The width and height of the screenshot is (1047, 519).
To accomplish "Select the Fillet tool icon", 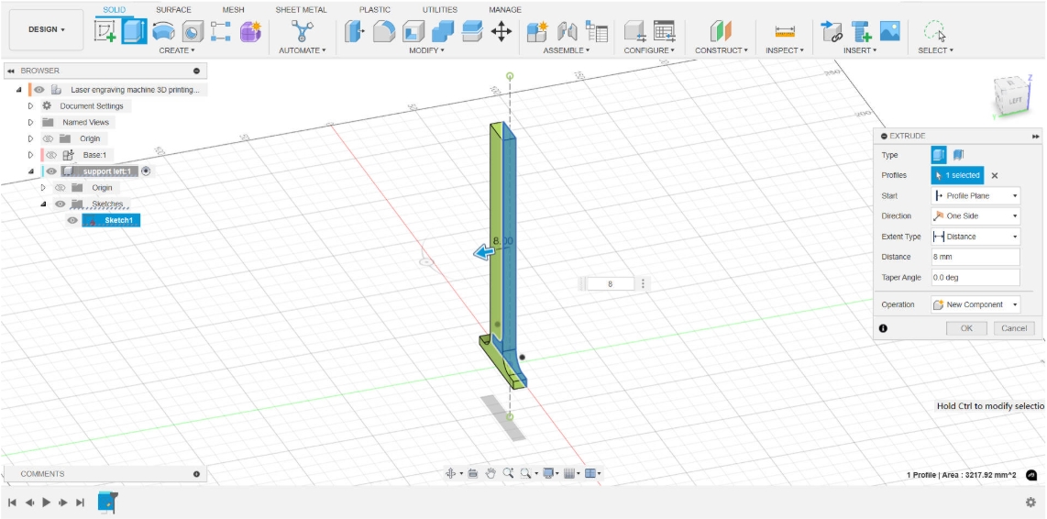I will (x=383, y=31).
